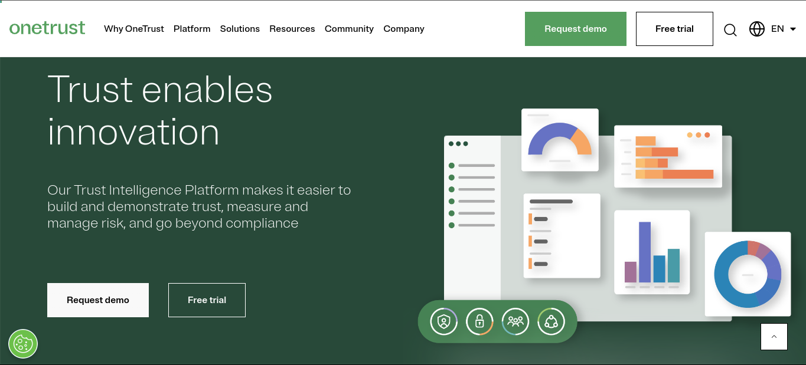Click the OneTrust logo
Viewport: 806px width, 365px height.
pyautogui.click(x=47, y=28)
